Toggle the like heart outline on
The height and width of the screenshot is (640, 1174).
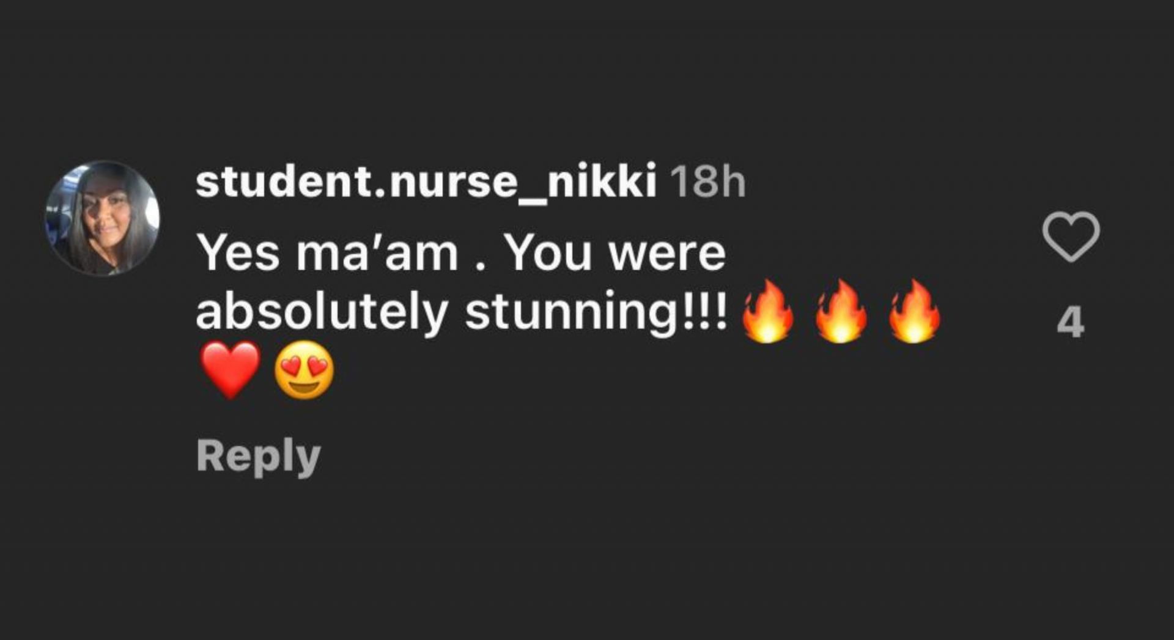[x=1071, y=237]
